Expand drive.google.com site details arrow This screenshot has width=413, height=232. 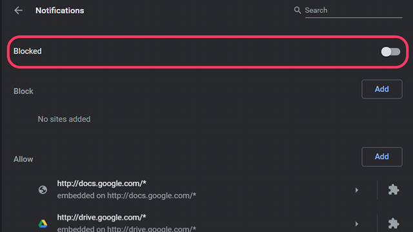point(357,224)
